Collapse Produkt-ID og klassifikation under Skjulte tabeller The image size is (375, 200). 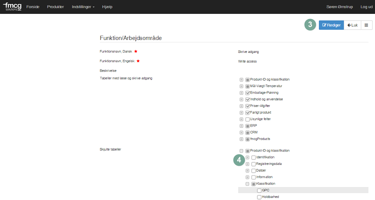tap(241, 151)
